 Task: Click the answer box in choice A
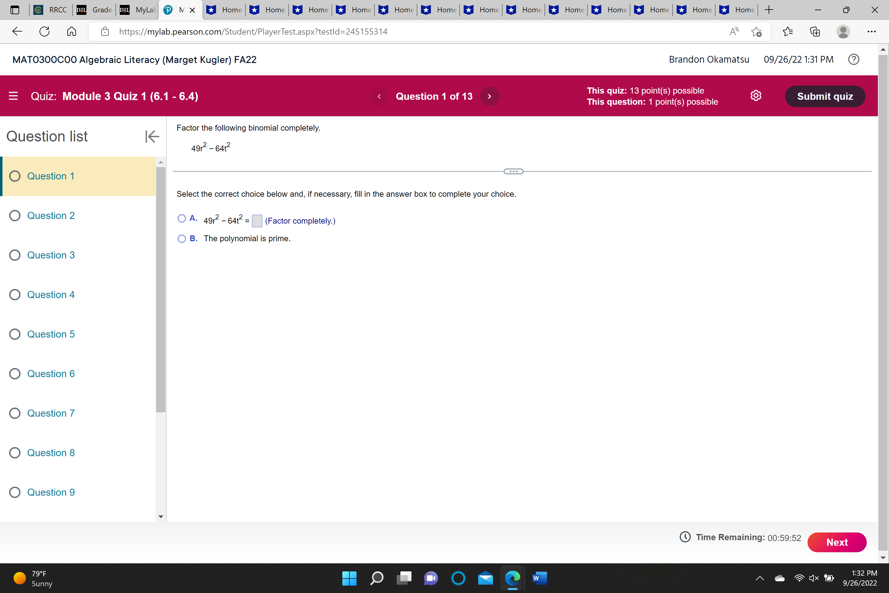[x=257, y=221]
